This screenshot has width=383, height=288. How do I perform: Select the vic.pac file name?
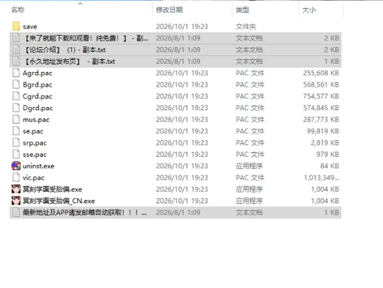click(x=34, y=178)
